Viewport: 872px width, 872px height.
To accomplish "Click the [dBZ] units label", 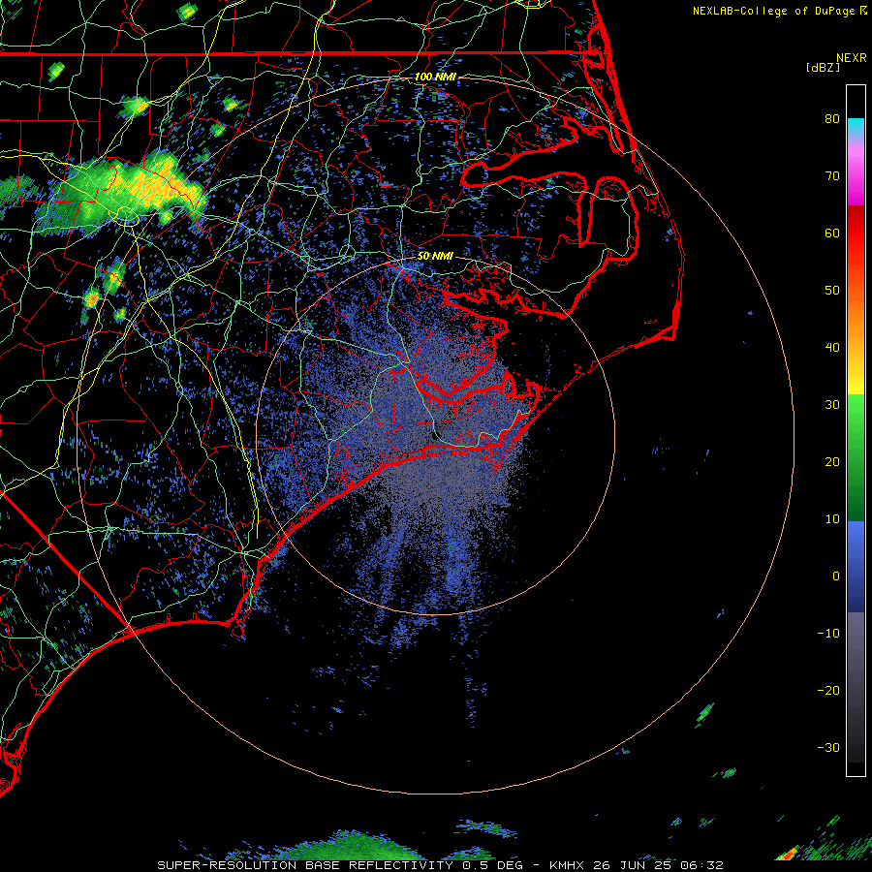I will pos(823,67).
